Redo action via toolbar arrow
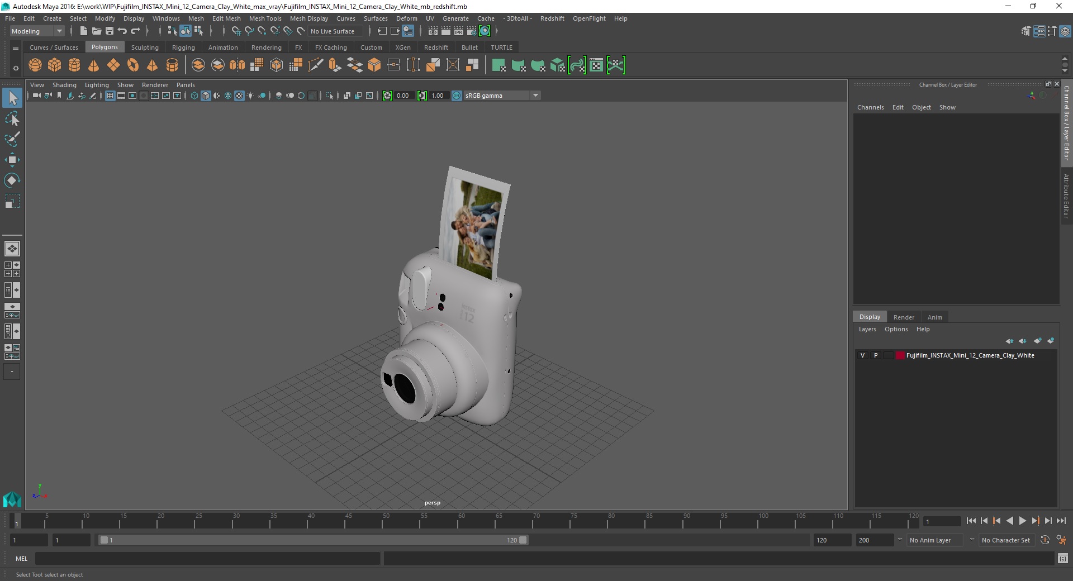1073x581 pixels. (x=135, y=31)
